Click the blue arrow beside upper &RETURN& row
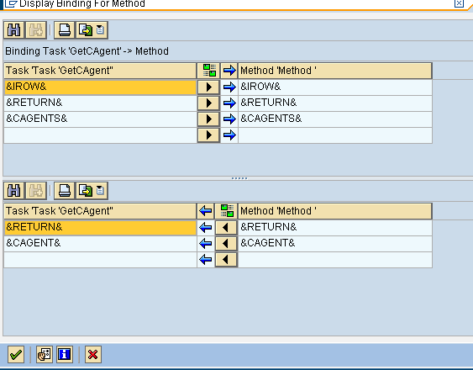 229,103
